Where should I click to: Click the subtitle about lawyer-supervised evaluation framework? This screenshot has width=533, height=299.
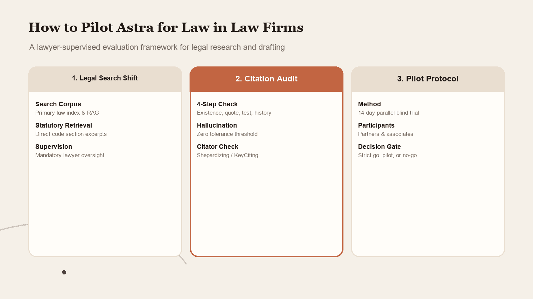click(157, 47)
